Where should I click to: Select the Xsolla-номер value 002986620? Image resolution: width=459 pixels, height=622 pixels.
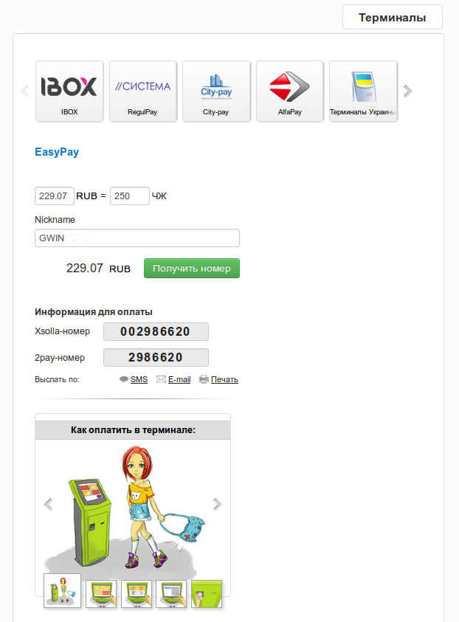156,331
